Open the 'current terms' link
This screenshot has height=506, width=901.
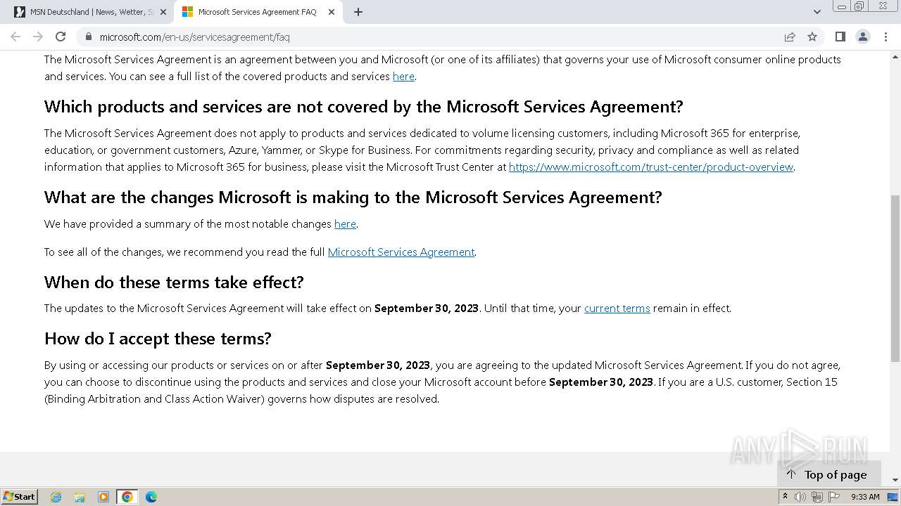[617, 309]
